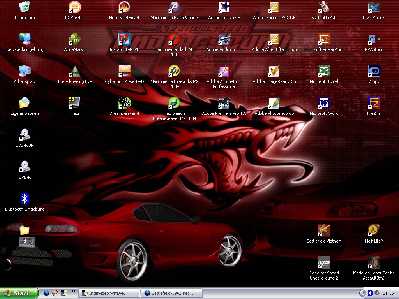Open the Start menu
Image resolution: width=399 pixels, height=299 pixels.
(19, 293)
